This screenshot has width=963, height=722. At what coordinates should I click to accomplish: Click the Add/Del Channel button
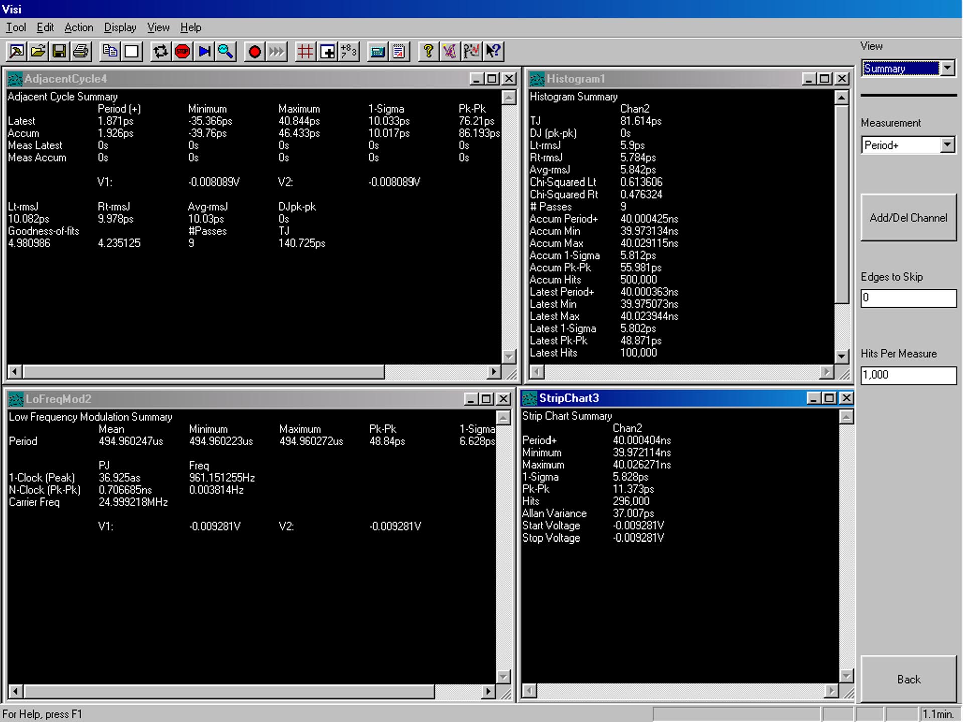click(x=908, y=218)
